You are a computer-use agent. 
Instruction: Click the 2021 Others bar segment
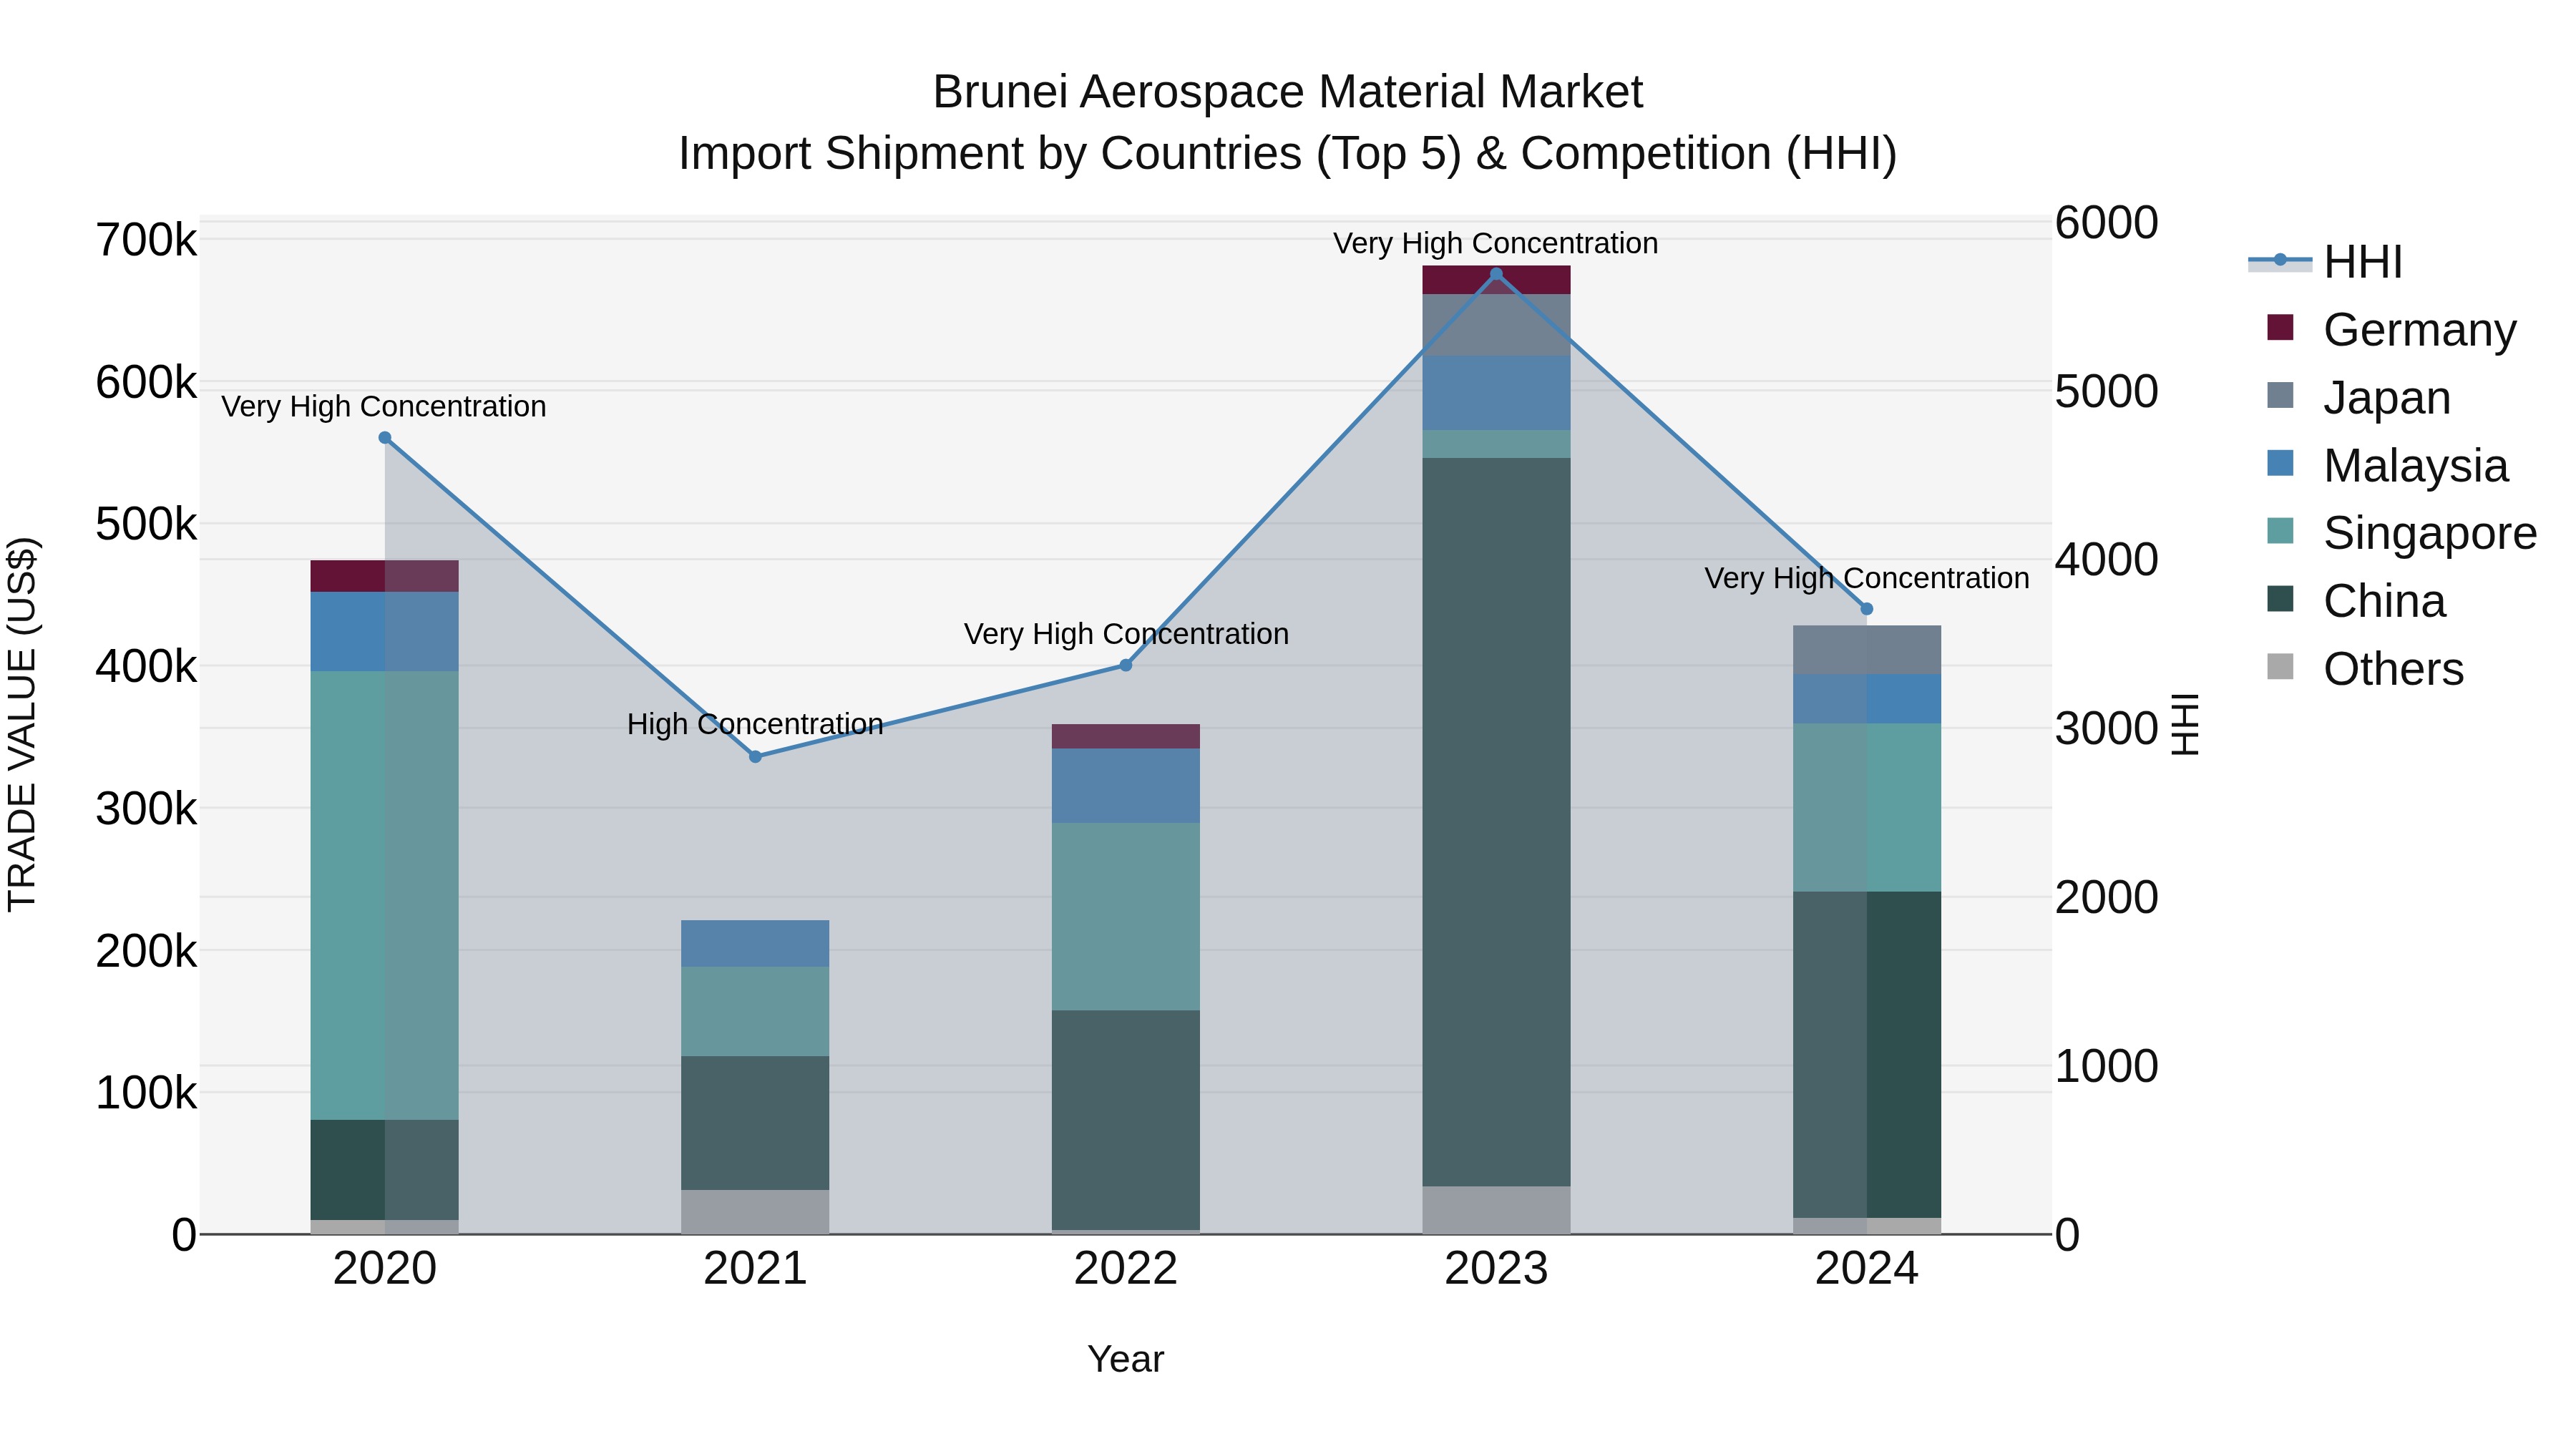[755, 1212]
